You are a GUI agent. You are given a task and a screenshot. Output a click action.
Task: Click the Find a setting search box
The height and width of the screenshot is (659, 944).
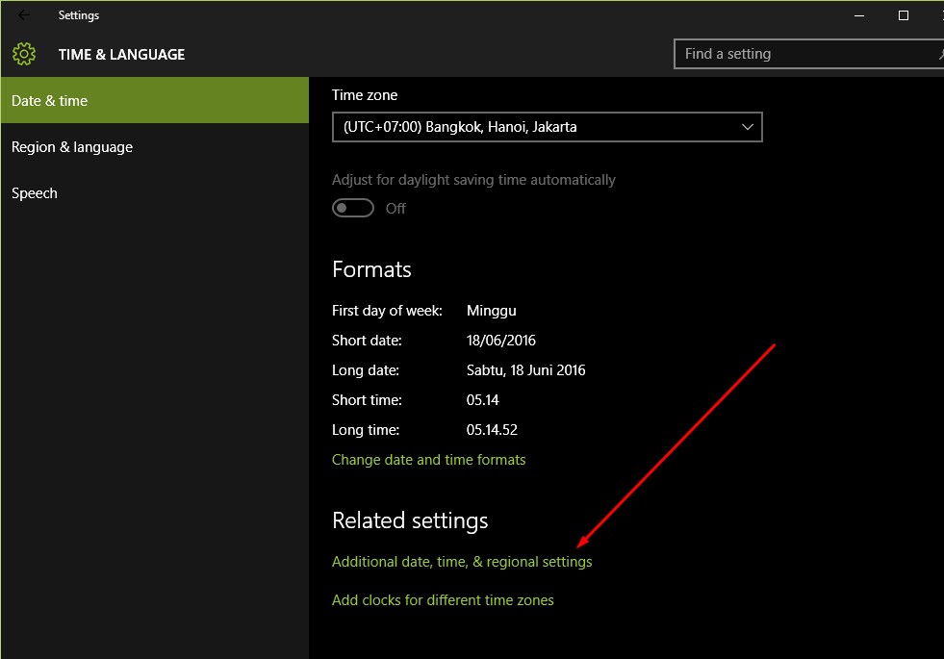coord(808,54)
